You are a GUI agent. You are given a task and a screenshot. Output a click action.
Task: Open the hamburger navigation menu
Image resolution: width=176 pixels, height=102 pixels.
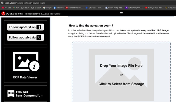pos(121,13)
